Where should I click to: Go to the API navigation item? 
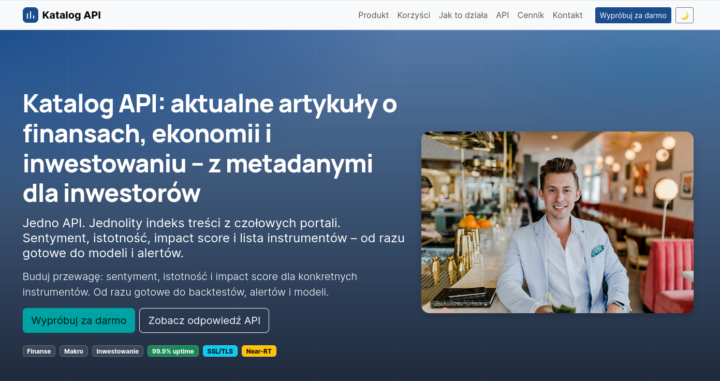[502, 15]
